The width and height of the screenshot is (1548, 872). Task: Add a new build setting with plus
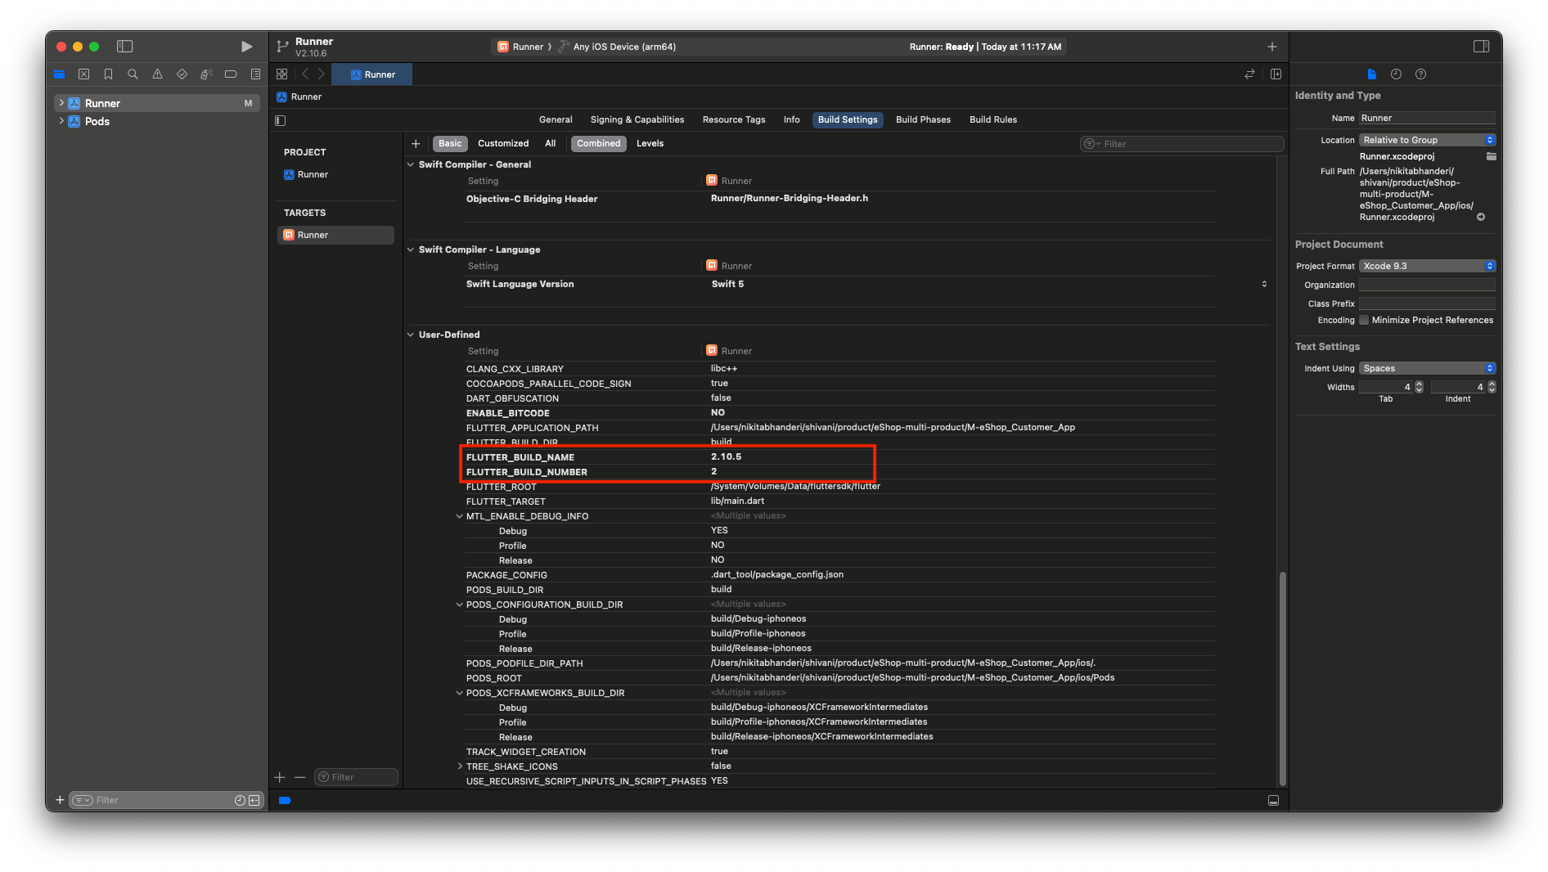pos(416,144)
